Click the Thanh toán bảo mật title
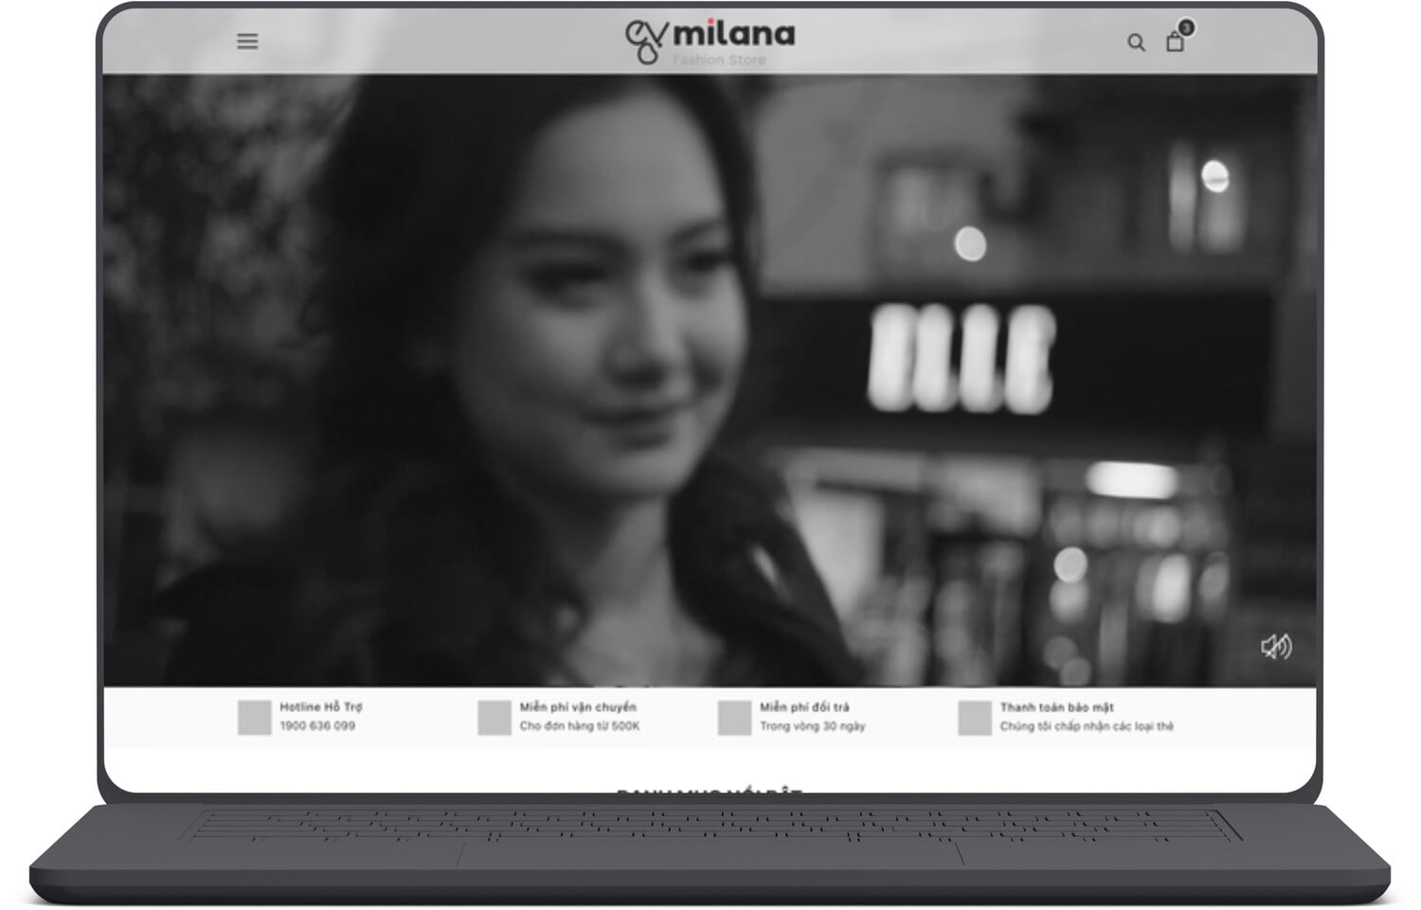Image resolution: width=1421 pixels, height=910 pixels. point(1056,707)
